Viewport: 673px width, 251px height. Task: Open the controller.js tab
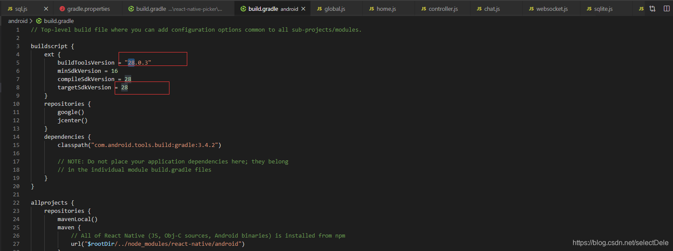pyautogui.click(x=443, y=9)
